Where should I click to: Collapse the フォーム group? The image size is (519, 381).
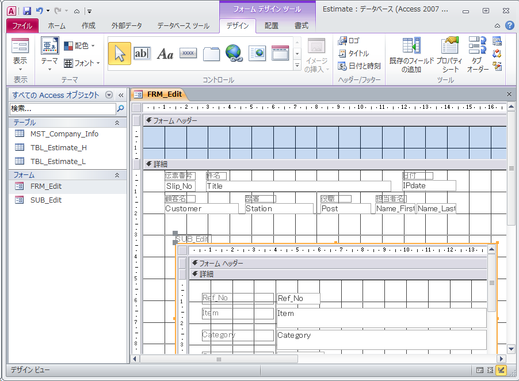(x=117, y=175)
